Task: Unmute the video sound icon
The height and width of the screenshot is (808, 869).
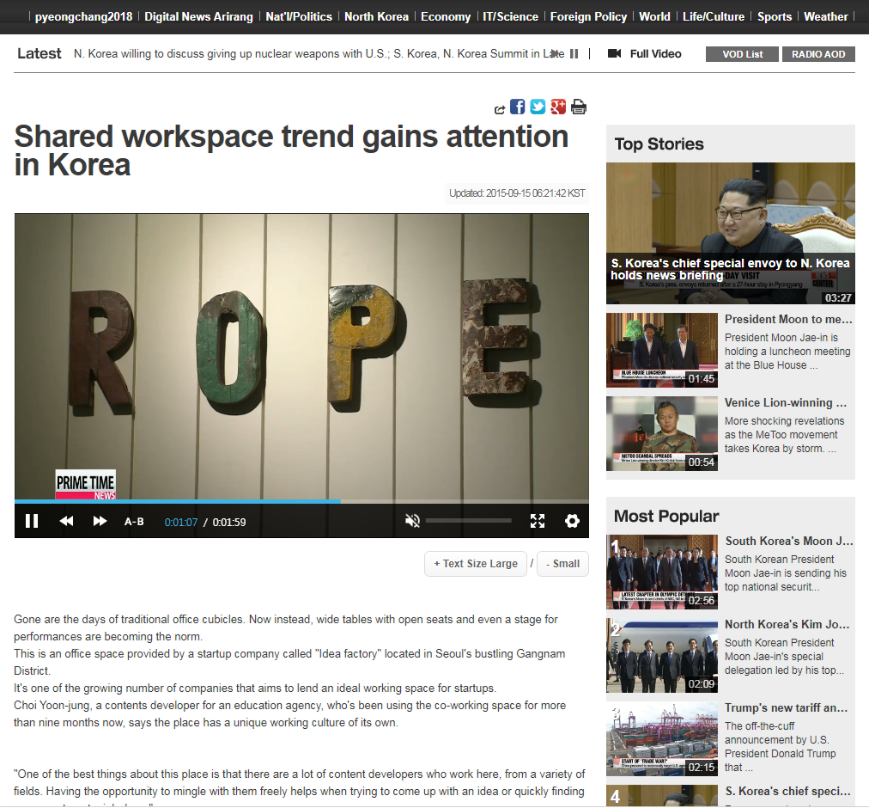Action: 412,521
